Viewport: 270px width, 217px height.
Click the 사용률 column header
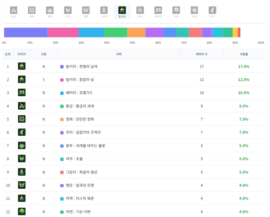click(243, 54)
